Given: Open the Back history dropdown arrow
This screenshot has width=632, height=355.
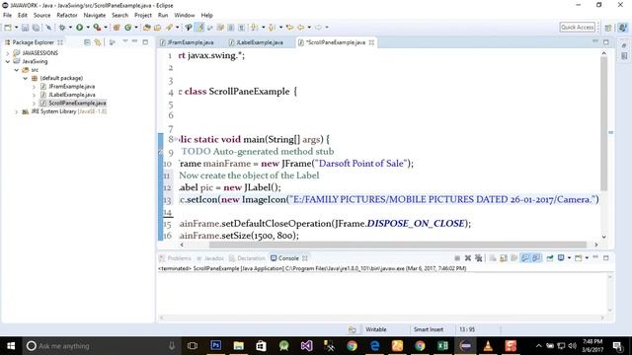Looking at the screenshot, I should [x=309, y=28].
